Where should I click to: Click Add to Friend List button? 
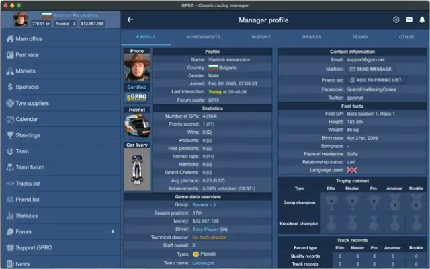click(376, 80)
